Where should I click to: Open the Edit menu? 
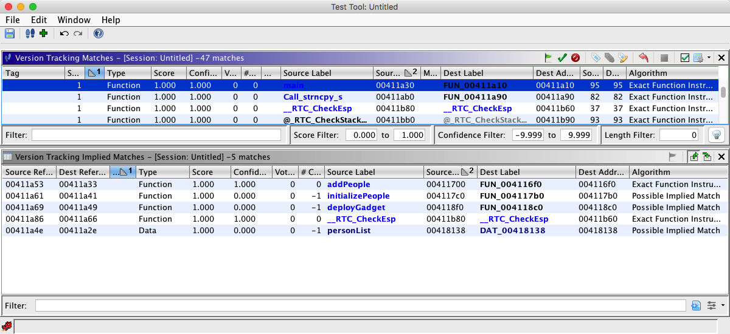[39, 20]
